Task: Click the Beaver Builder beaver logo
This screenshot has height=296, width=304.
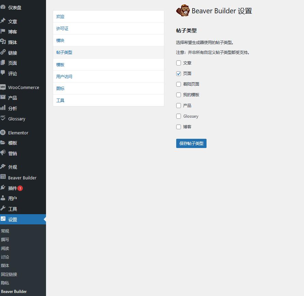Action: [x=183, y=11]
